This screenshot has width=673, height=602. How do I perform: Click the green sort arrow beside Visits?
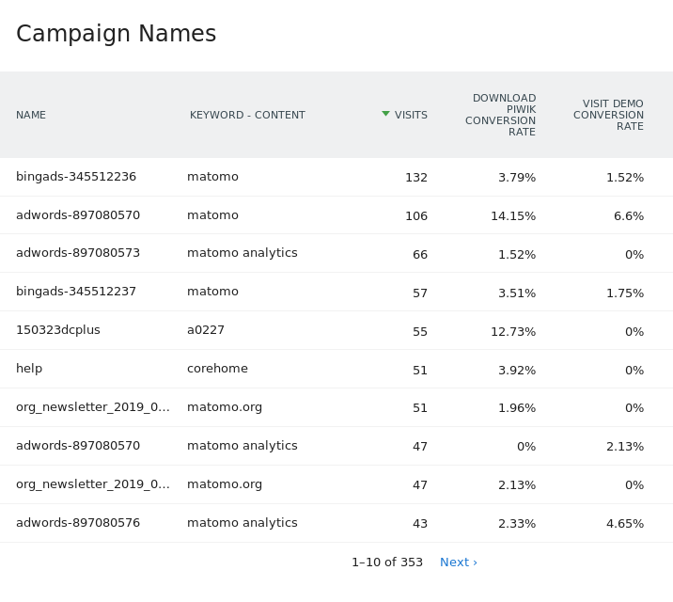click(385, 114)
